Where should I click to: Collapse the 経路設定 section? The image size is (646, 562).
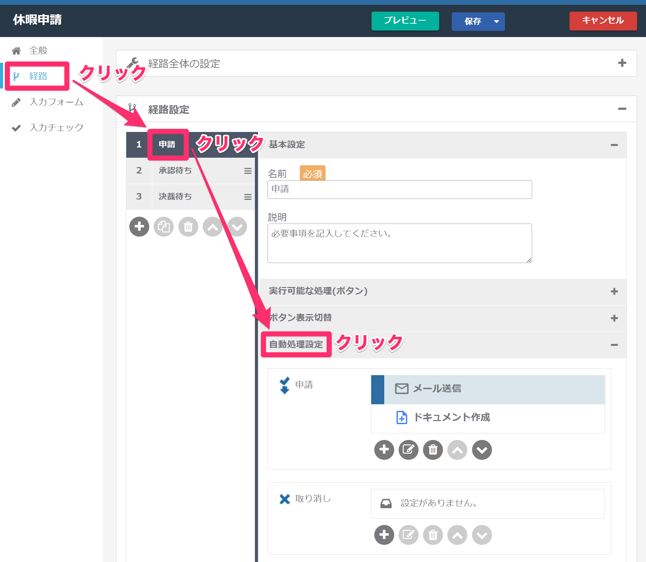622,109
